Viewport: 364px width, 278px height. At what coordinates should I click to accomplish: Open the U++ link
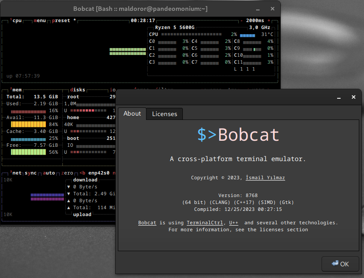click(234, 223)
